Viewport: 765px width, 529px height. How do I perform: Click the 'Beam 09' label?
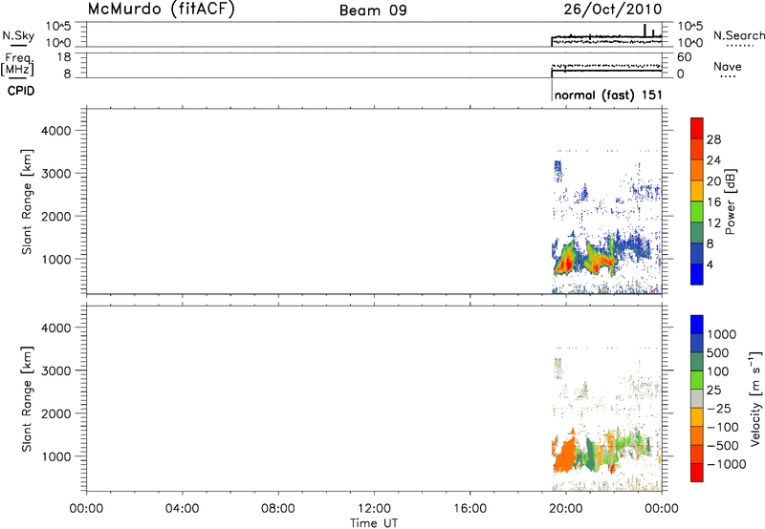pos(373,11)
